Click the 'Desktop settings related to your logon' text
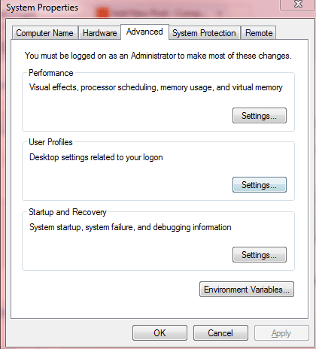This screenshot has height=349, width=316. coord(96,157)
